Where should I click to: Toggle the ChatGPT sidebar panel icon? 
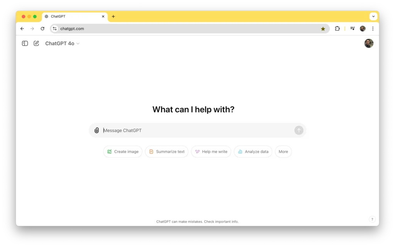25,44
